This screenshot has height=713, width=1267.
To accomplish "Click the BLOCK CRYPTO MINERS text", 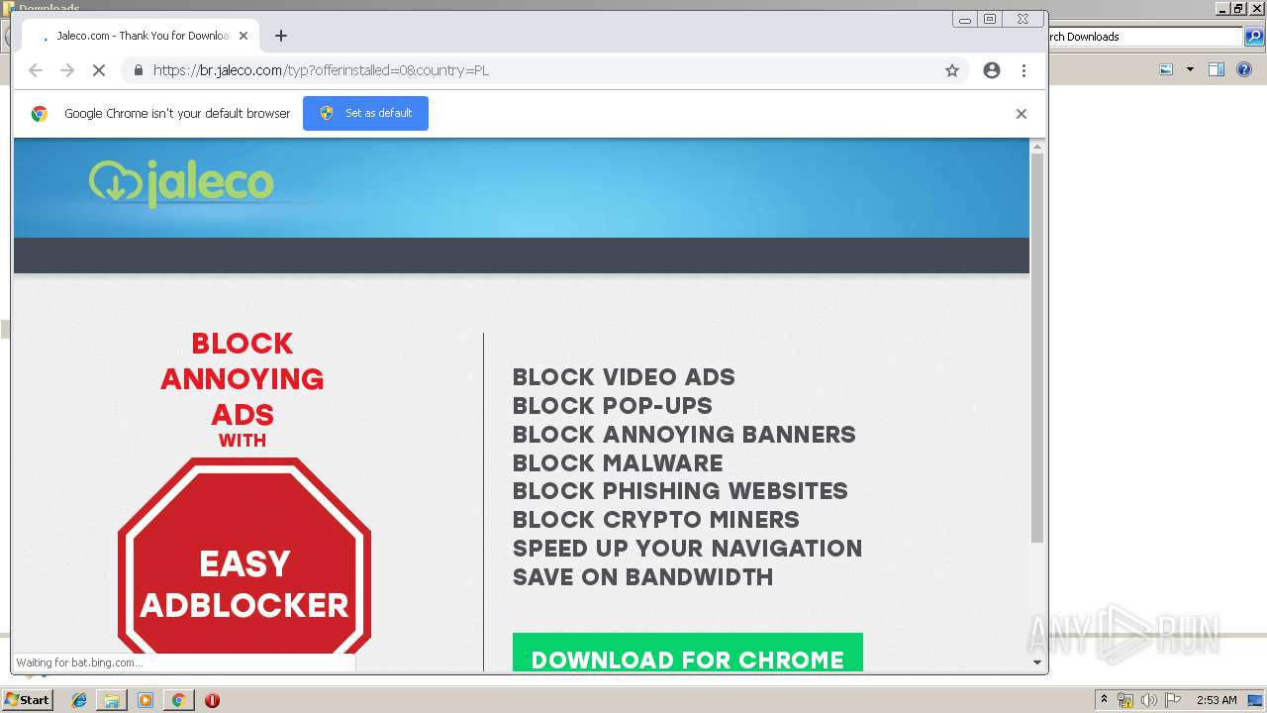I will click(655, 520).
